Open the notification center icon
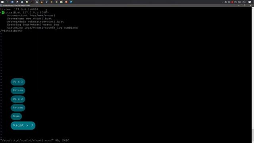The width and height of the screenshot is (254, 143). [250, 2]
